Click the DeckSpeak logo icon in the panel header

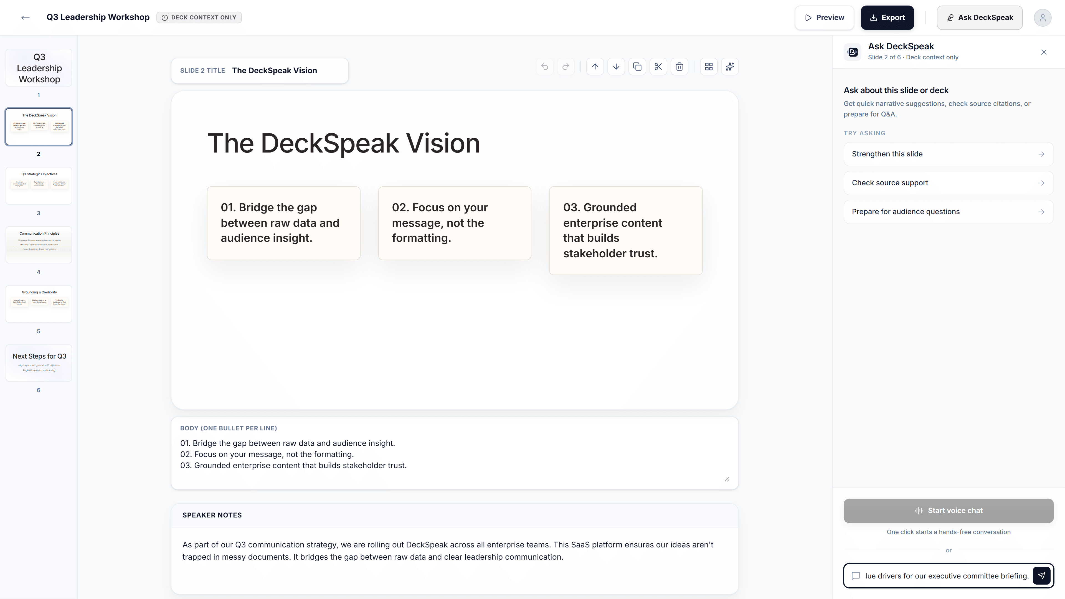pyautogui.click(x=853, y=52)
